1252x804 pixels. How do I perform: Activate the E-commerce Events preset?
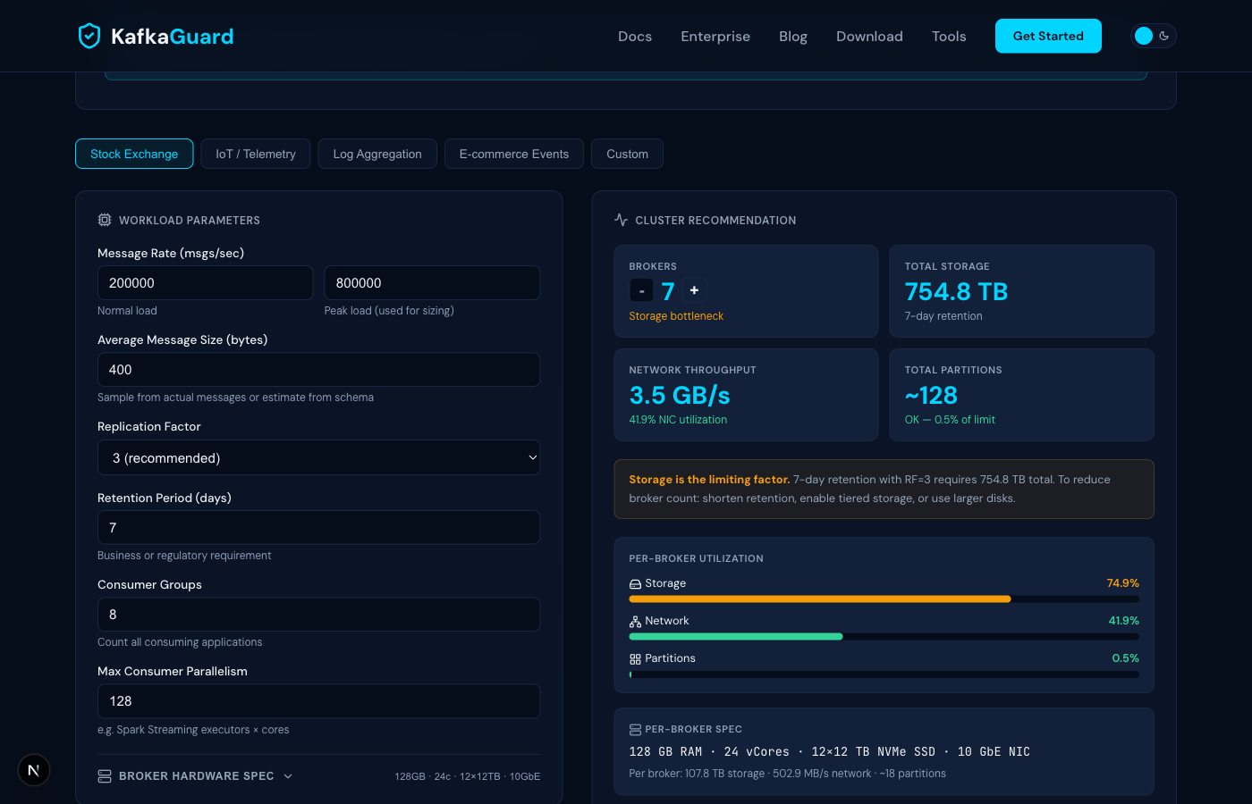click(513, 154)
